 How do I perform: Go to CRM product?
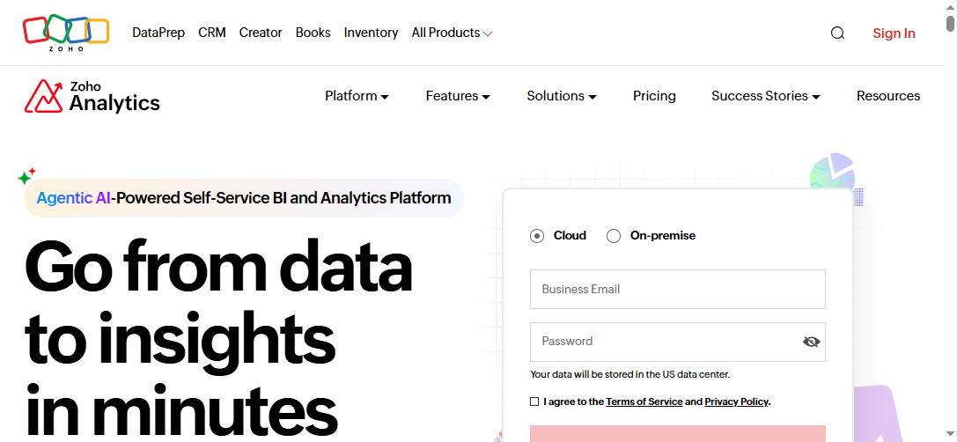pos(212,33)
